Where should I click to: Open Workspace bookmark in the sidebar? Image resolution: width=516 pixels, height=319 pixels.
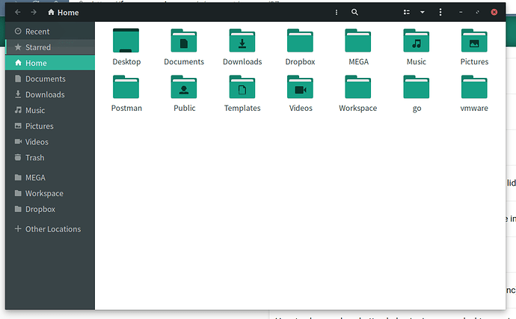tap(50, 193)
